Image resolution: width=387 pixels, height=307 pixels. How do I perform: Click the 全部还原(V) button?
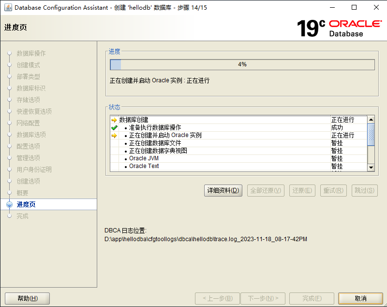pyautogui.click(x=266, y=190)
